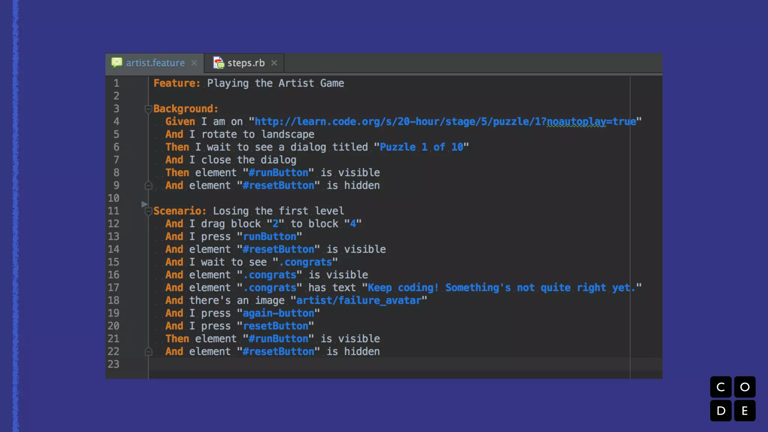Open the learn.code.org URL on line 4
Image resolution: width=768 pixels, height=432 pixels.
click(x=445, y=121)
